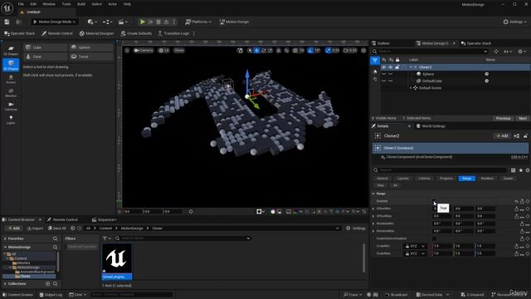Screen dimensions: 531x299
Task: Toggle scale snapping in viewport toolbar
Action: (x=328, y=50)
